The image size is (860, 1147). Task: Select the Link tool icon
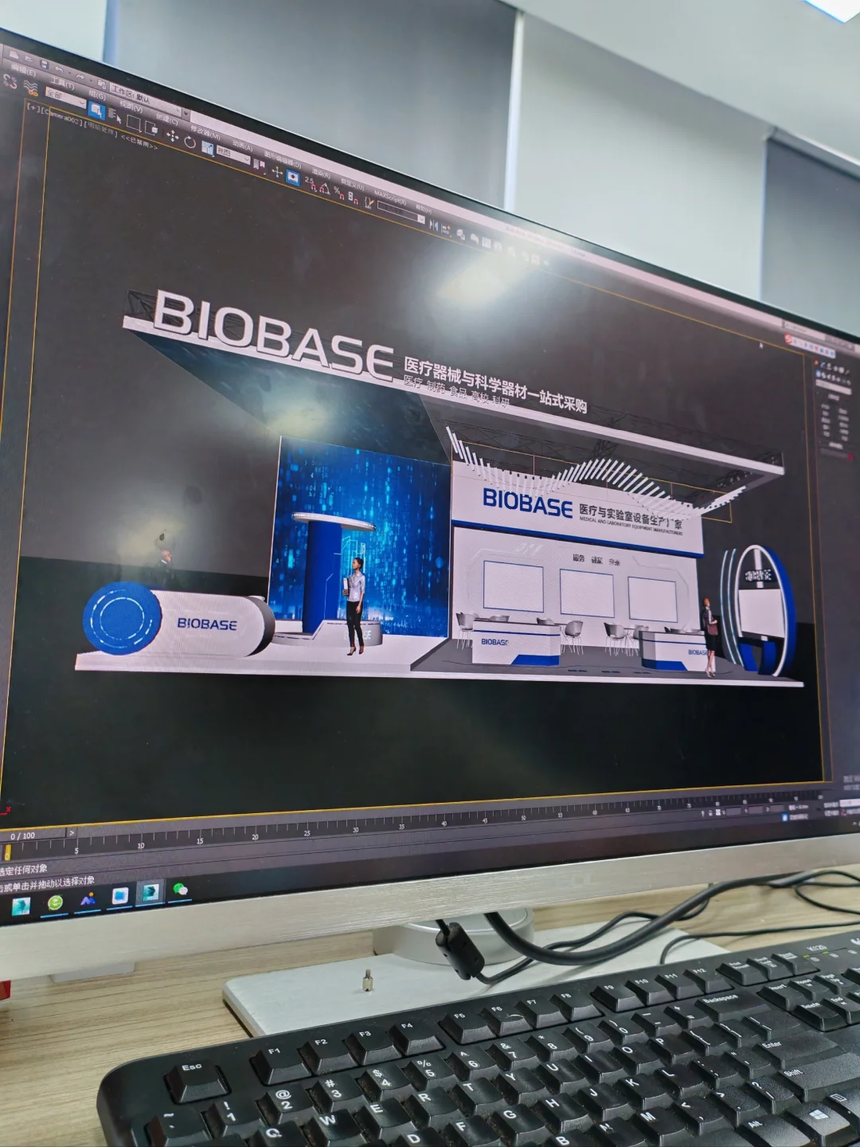(10, 81)
